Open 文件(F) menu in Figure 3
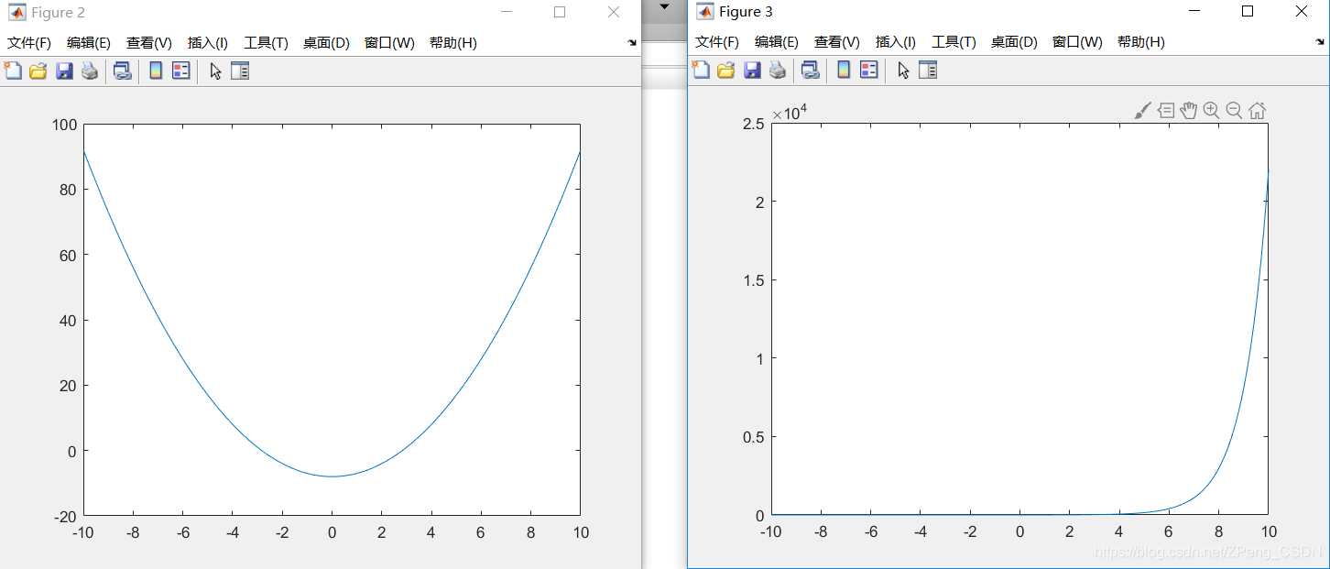Viewport: 1330px width, 569px height. [717, 42]
